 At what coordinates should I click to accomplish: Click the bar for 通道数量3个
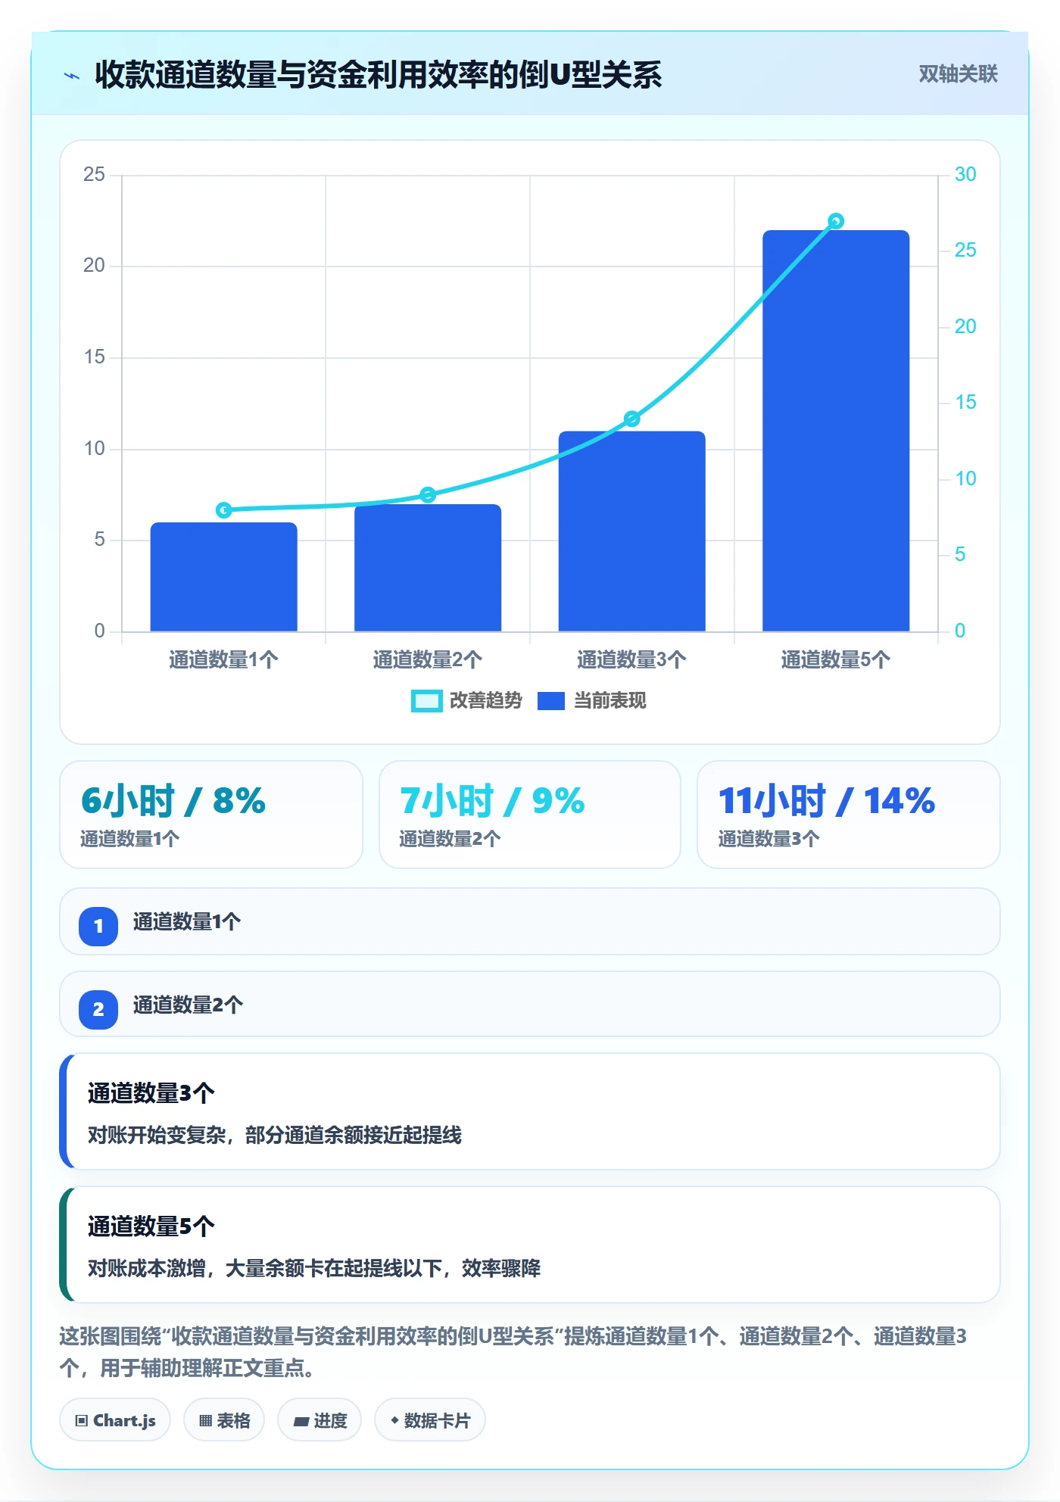632,531
